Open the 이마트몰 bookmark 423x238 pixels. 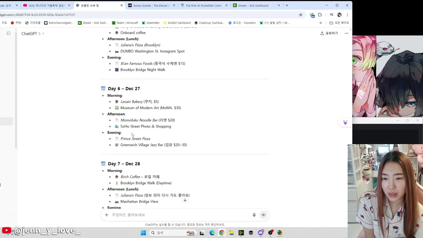33,23
